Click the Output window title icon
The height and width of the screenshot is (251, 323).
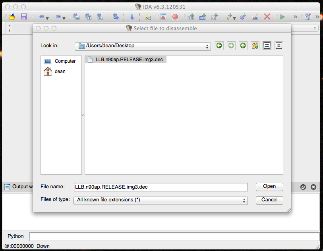tap(7, 187)
